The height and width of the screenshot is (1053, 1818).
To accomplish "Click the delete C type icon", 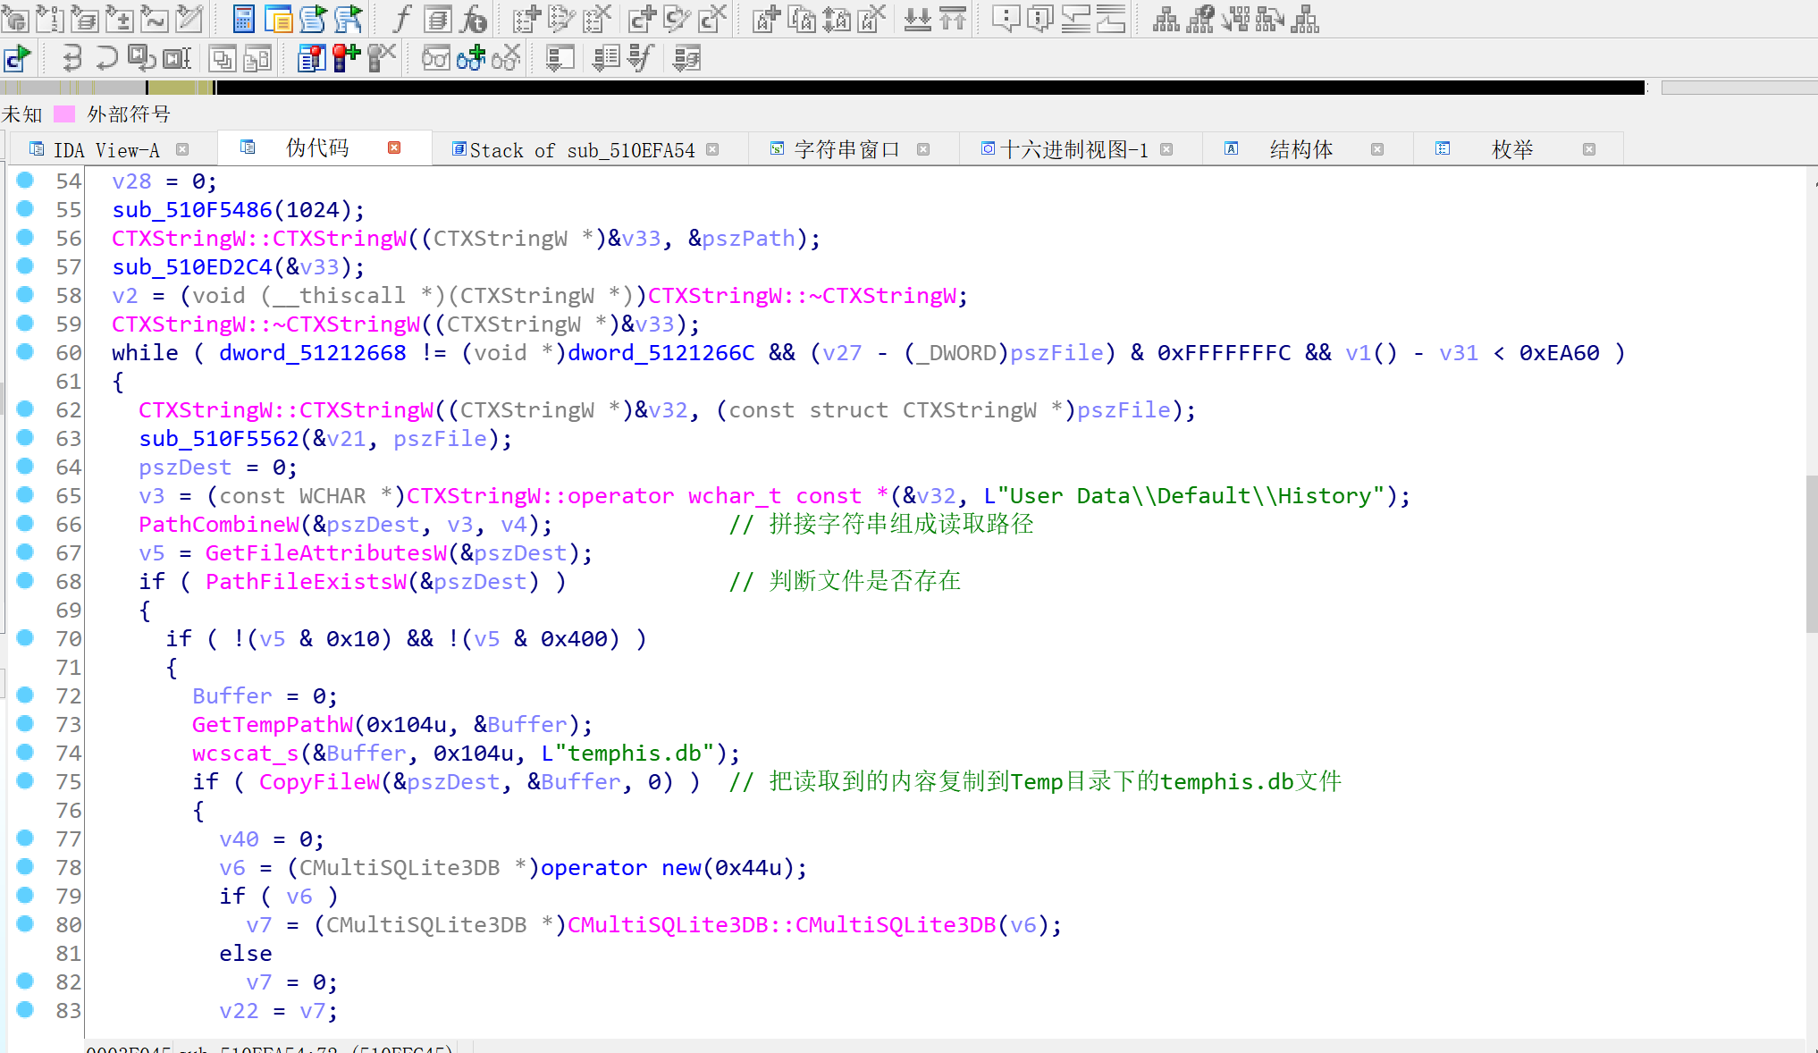I will tap(712, 18).
